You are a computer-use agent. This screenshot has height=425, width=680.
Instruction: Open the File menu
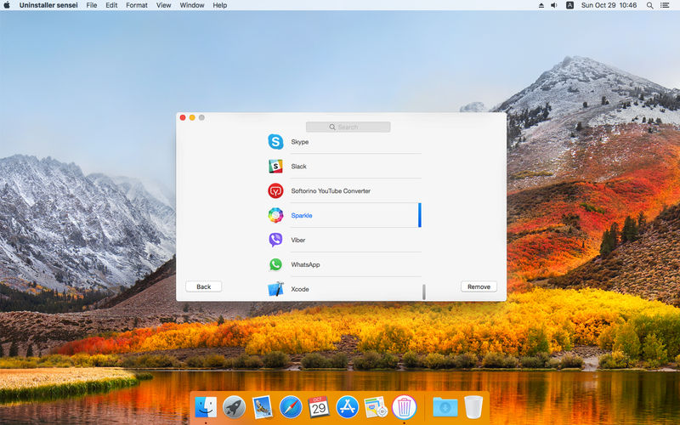point(92,5)
